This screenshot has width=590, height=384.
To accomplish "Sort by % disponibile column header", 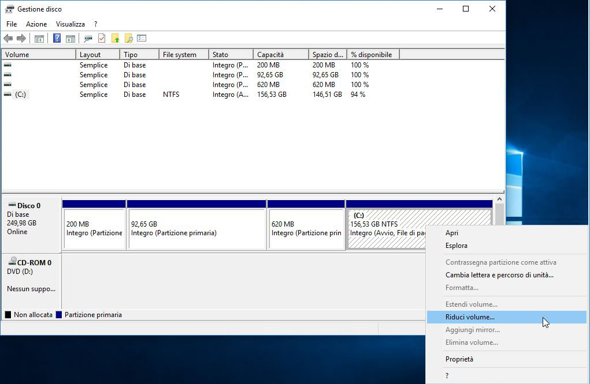I will (373, 54).
